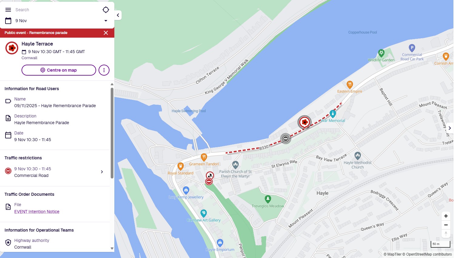This screenshot has width=454, height=258.
Task: Click the locate-me crosshair icon
Action: (106, 10)
